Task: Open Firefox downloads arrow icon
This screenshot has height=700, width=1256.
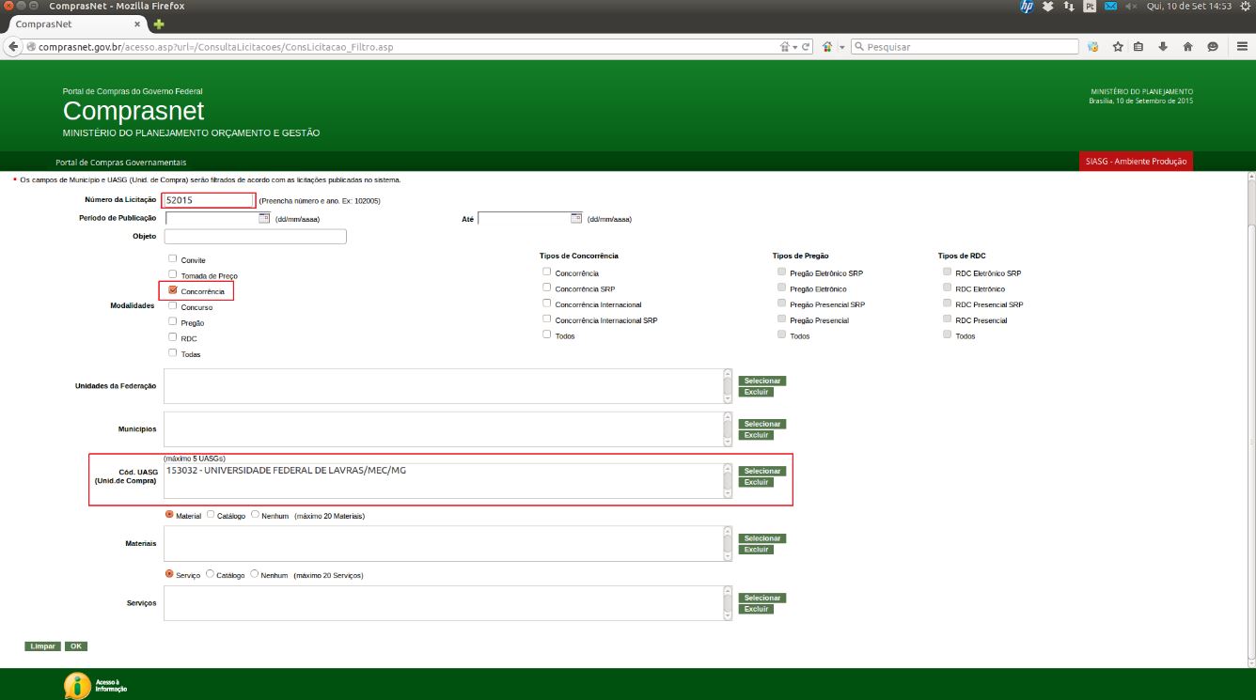Action: click(x=1163, y=47)
